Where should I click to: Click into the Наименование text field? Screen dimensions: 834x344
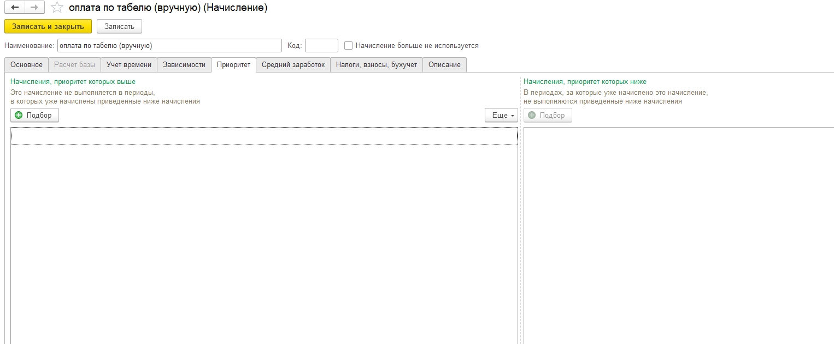click(x=169, y=46)
